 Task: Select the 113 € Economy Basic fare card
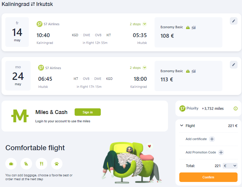tap(188, 76)
